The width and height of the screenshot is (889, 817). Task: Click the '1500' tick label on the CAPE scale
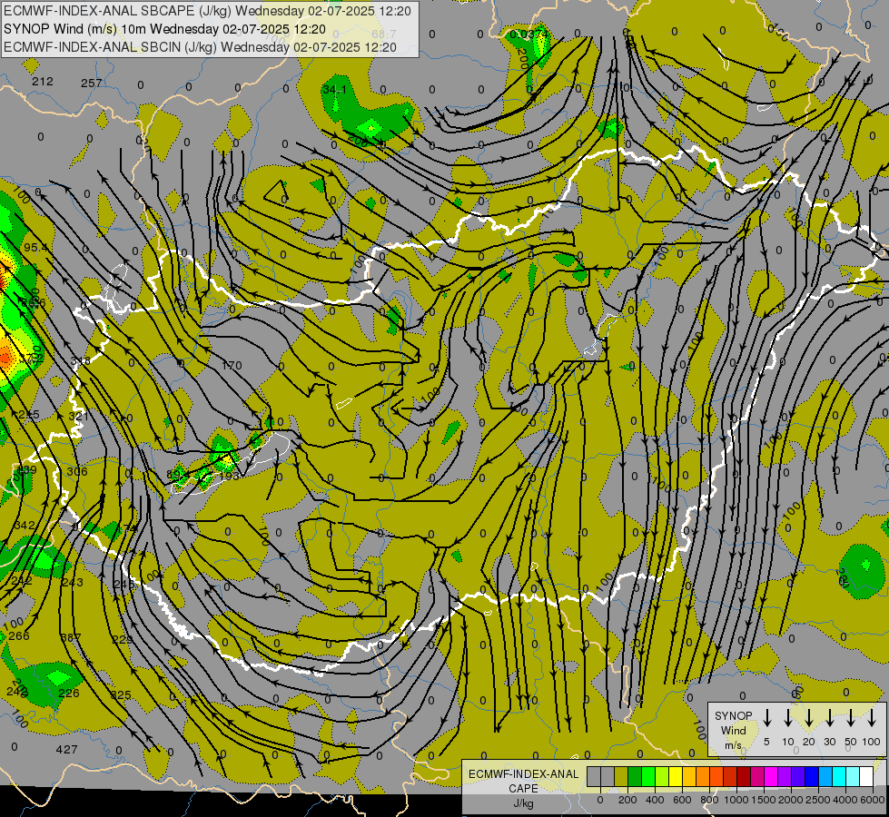click(x=764, y=800)
